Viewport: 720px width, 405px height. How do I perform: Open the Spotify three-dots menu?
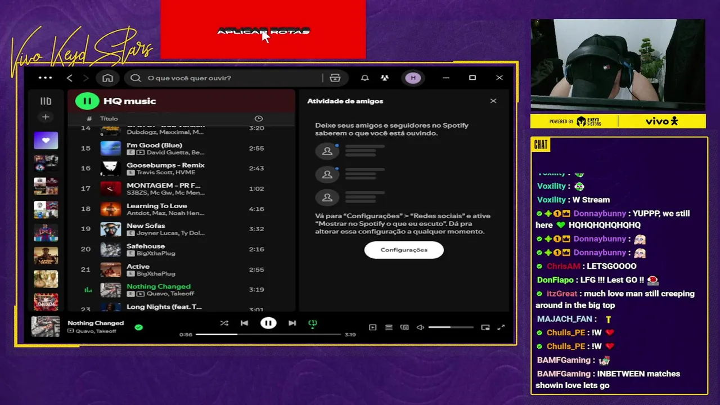(x=45, y=78)
